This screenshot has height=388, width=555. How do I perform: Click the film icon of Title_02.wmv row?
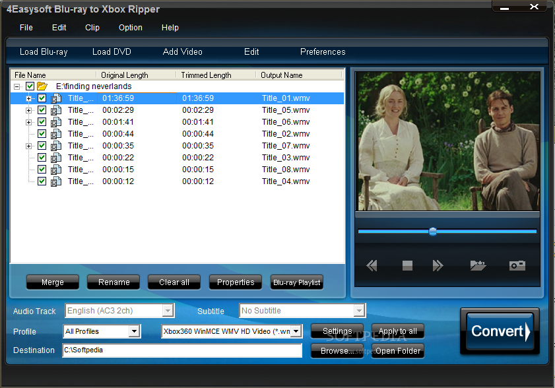point(56,134)
